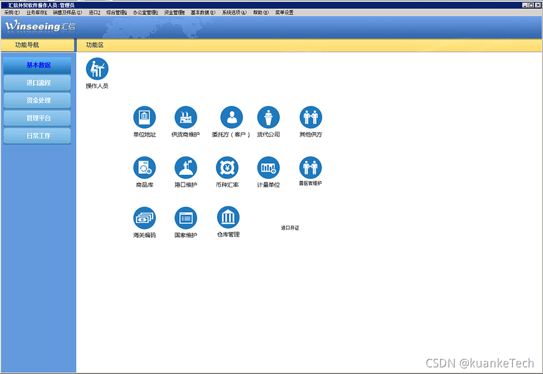Open the 供货商维护 supplier icon

click(x=186, y=117)
